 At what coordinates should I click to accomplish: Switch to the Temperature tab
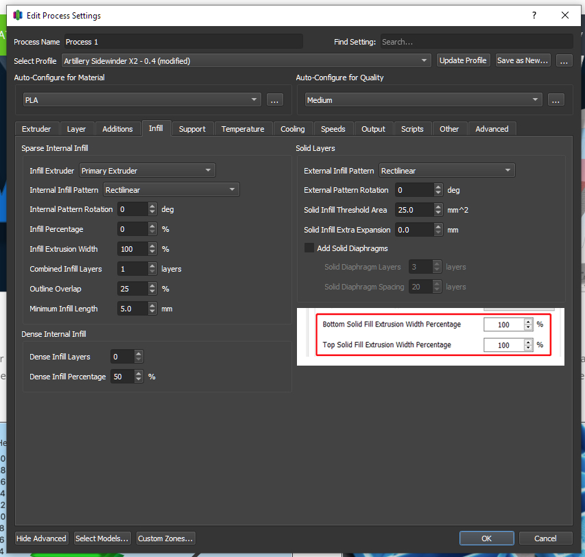point(243,129)
